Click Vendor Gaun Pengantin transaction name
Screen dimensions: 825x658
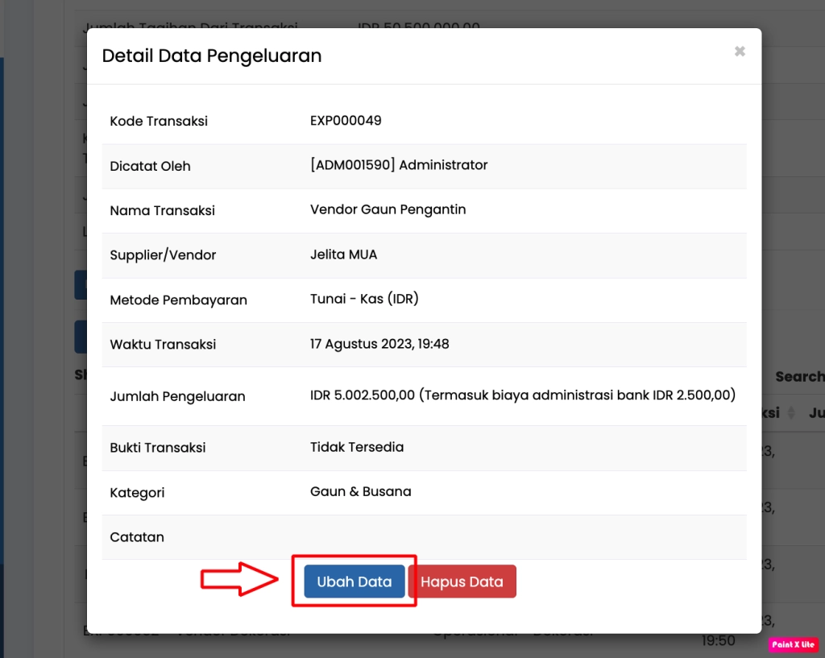click(388, 209)
